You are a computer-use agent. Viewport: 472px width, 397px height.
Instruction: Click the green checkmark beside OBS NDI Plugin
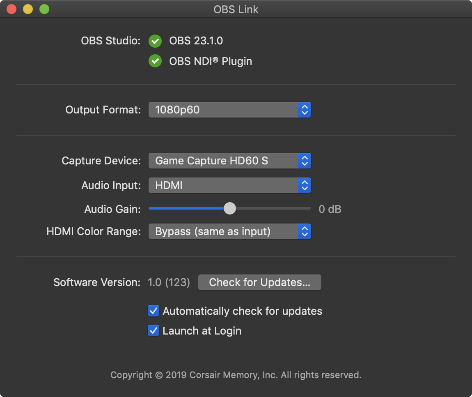point(155,61)
